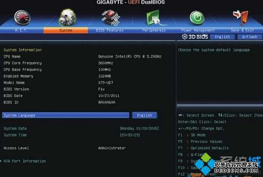Launch the Q-Flash button
The image size is (263, 177).
(250, 37)
